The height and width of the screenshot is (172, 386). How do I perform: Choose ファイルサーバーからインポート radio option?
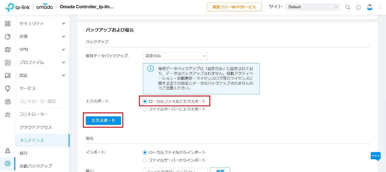[145, 160]
